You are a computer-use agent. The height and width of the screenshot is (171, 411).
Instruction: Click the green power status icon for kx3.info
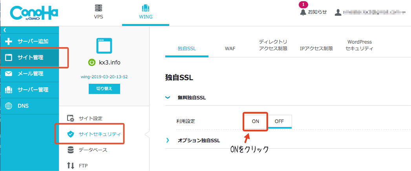tap(91, 63)
